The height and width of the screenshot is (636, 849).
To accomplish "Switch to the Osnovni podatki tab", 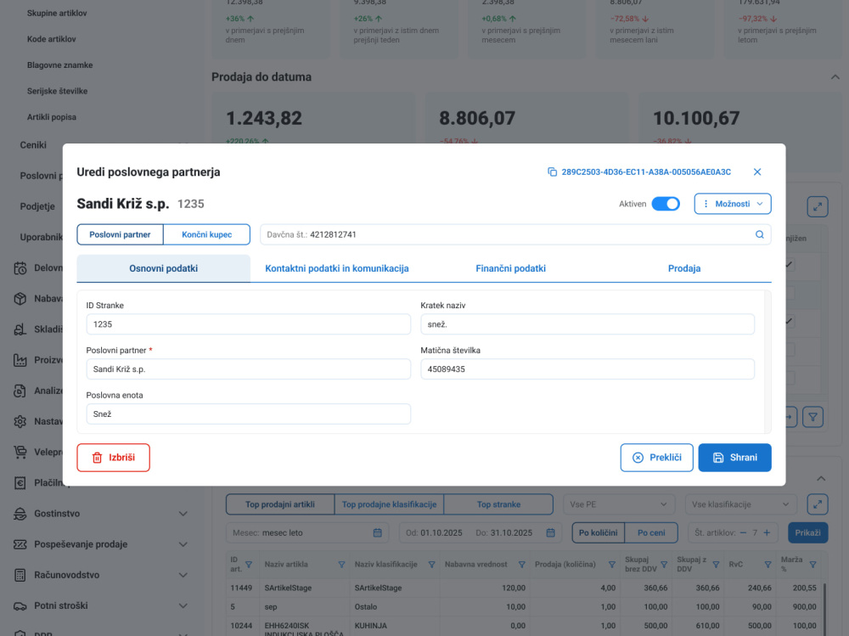I will pyautogui.click(x=164, y=268).
